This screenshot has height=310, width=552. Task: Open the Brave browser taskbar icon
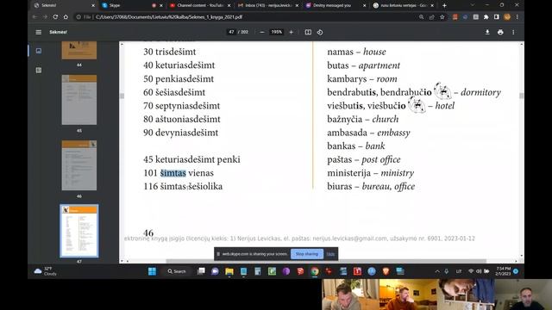tap(386, 271)
